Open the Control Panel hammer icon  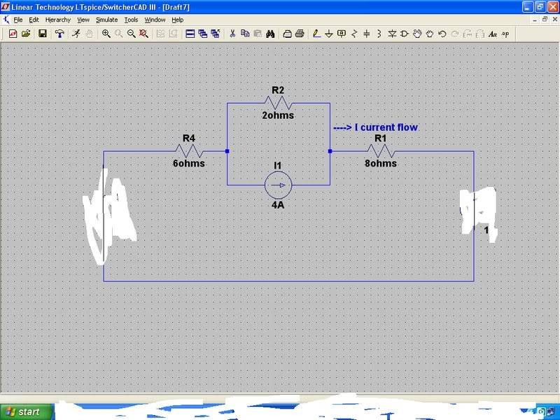tap(59, 34)
